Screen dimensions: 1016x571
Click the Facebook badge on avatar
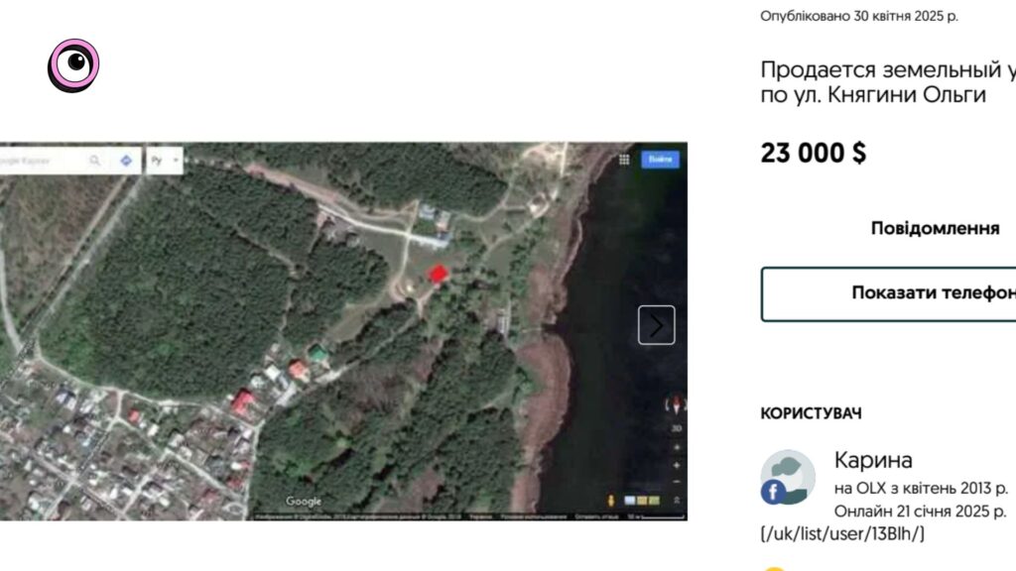773,492
